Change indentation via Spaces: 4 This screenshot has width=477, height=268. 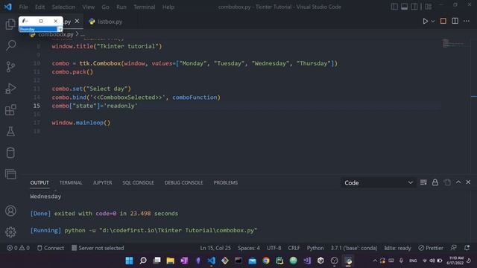[248, 248]
